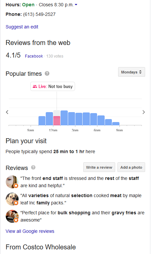Open the gravy fries review snippet
This screenshot has width=154, height=254.
coord(82,216)
